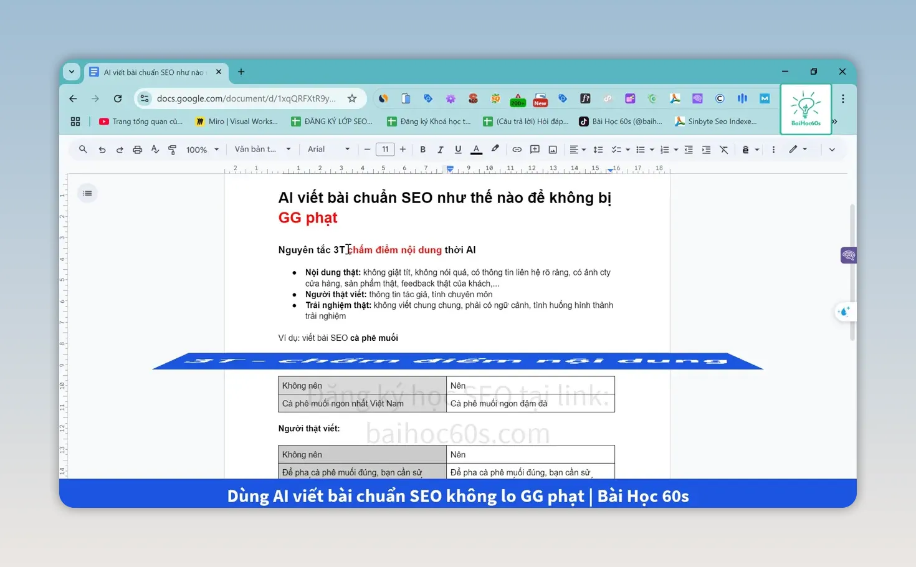The width and height of the screenshot is (916, 567).
Task: Run the spelling and grammar check
Action: pyautogui.click(x=155, y=150)
